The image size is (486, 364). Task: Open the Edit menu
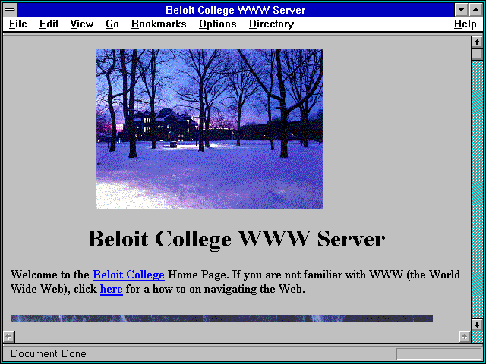[x=49, y=24]
